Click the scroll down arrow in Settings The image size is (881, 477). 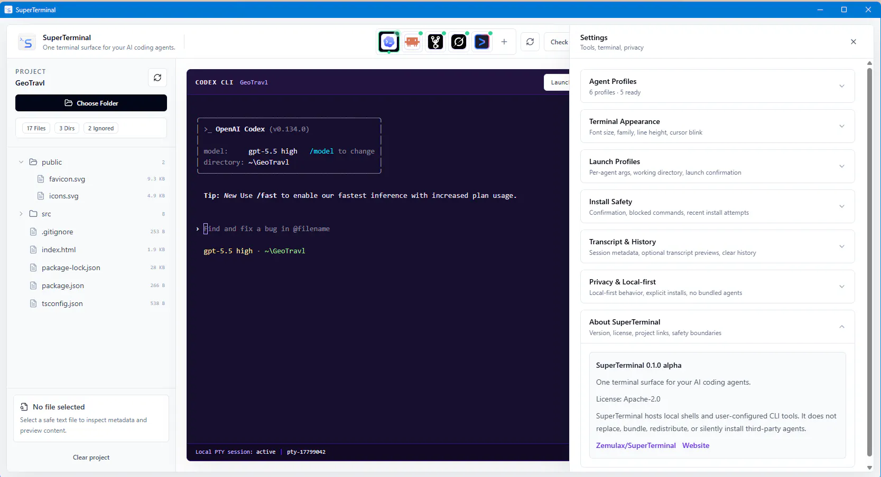pos(869,468)
